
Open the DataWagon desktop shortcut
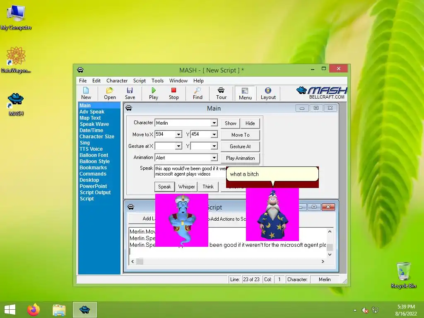16,60
